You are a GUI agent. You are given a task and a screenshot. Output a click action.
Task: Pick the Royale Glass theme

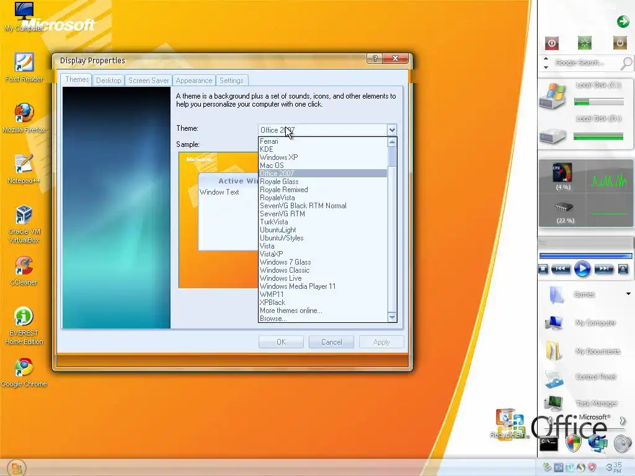(322, 182)
